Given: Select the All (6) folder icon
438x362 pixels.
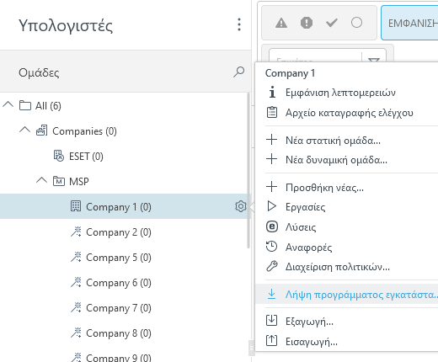Looking at the screenshot, I should [25, 105].
